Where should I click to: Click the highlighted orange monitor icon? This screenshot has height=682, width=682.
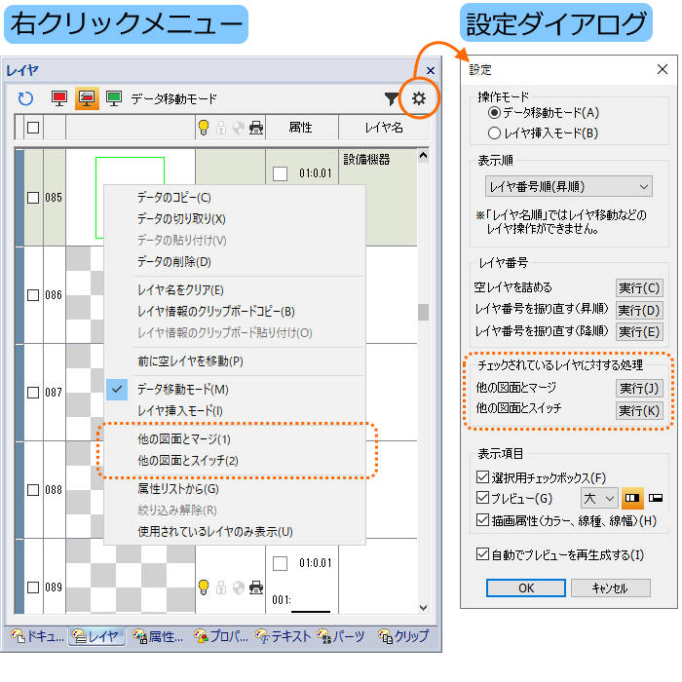[87, 98]
